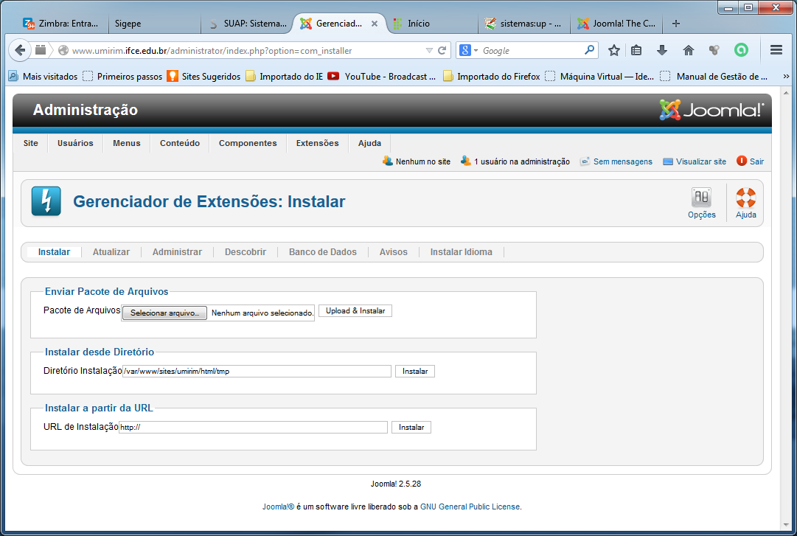
Task: Reload the page with the refresh icon
Action: pyautogui.click(x=442, y=50)
